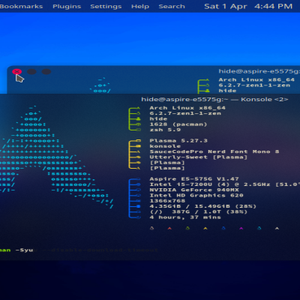Click the icon beside 'Aspire E5-575G V1.47'

(138, 179)
